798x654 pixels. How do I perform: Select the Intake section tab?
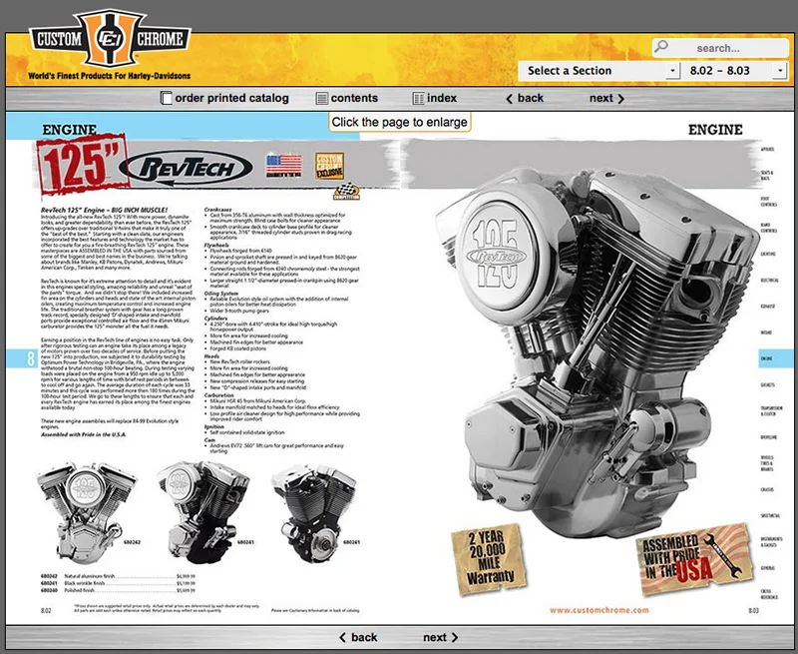766,332
